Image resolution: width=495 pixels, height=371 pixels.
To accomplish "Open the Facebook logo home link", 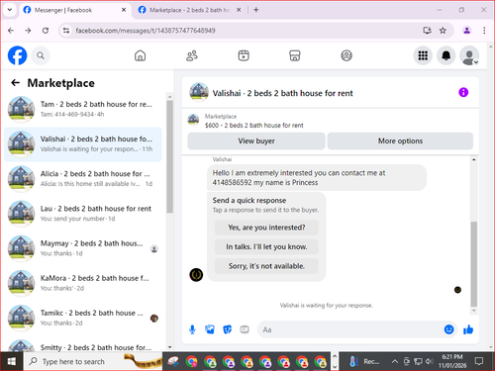I will (17, 55).
